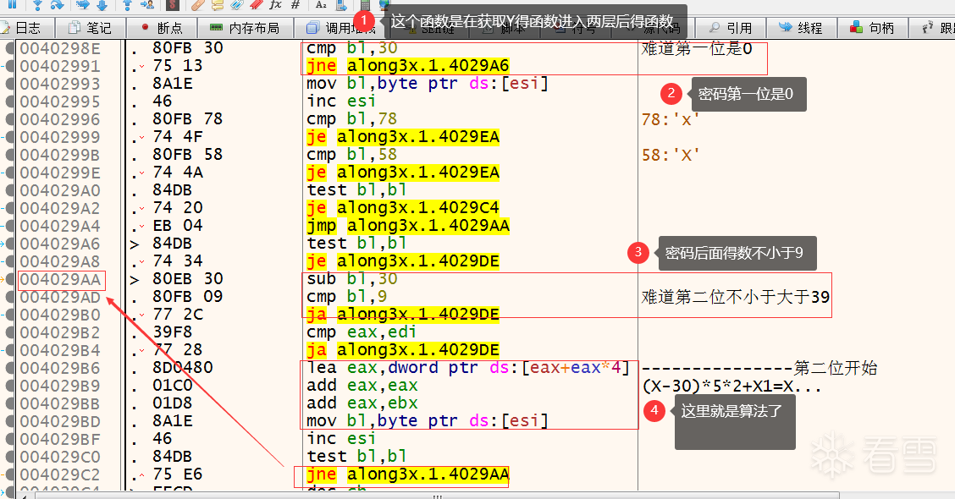Click the Execute Till Return icon
955x499 pixels.
(127, 4)
